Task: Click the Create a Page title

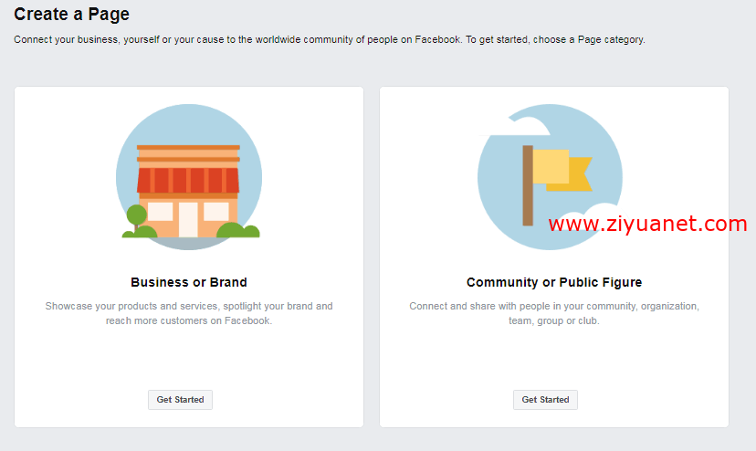Action: tap(71, 15)
